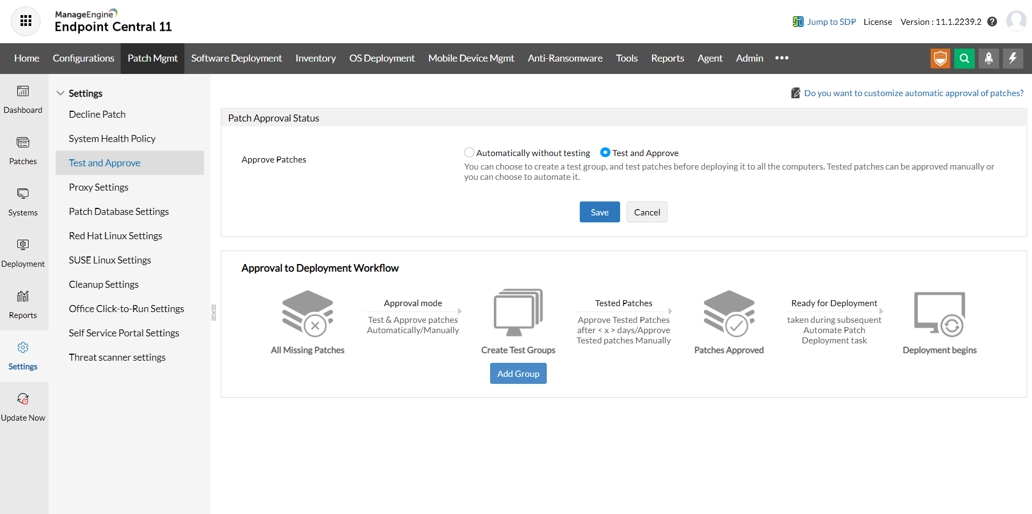
Task: Switch to the Inventory tab
Action: point(315,58)
